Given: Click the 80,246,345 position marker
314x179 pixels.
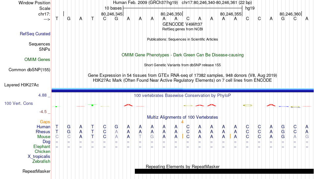Looking at the screenshot, I should pyautogui.click(x=112, y=14).
